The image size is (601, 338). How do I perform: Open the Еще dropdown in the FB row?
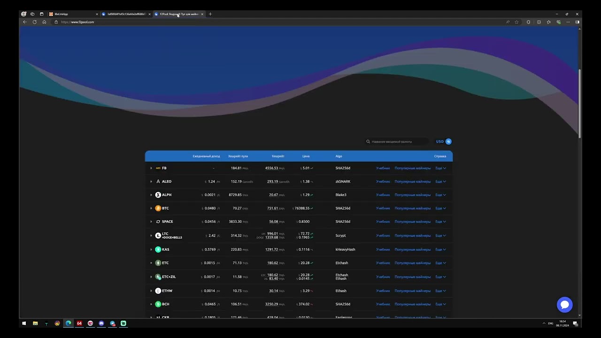(440, 168)
